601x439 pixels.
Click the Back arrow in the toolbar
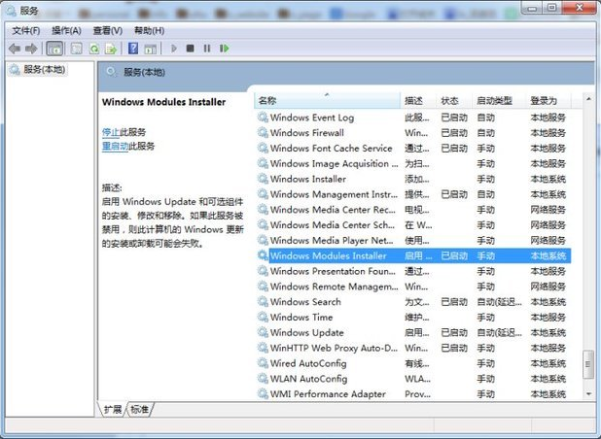(15, 48)
